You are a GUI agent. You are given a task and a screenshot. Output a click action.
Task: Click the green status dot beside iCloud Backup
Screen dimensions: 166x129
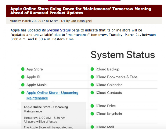pos(92,69)
